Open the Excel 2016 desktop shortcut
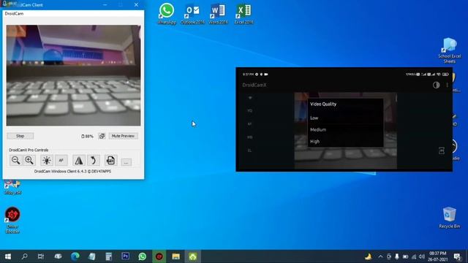 244,14
